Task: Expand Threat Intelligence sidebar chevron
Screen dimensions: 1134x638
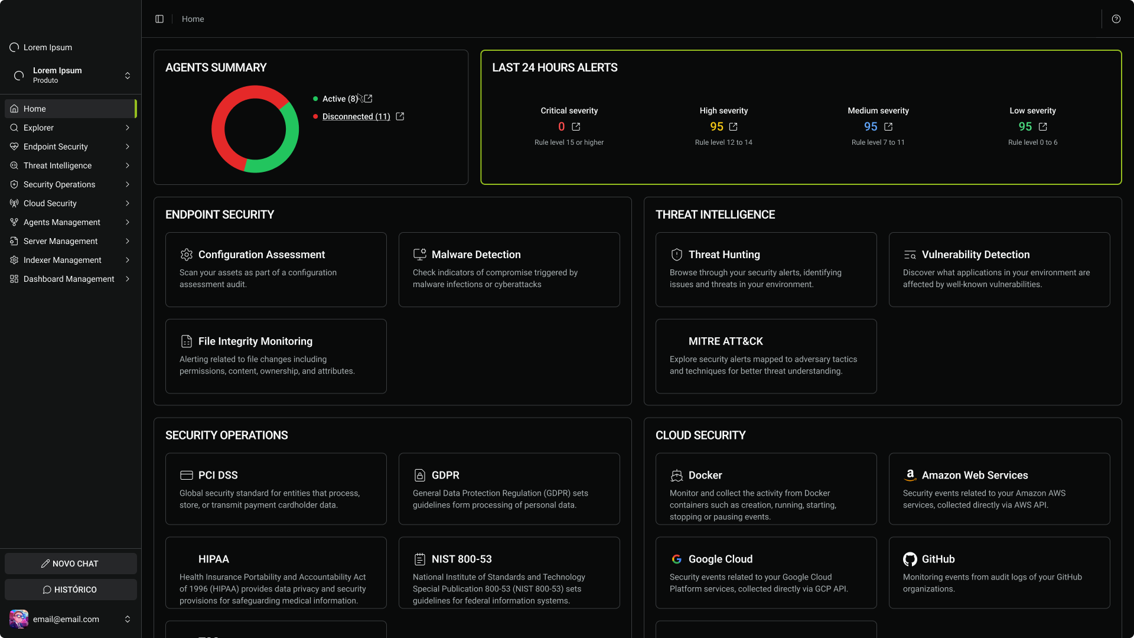Action: tap(128, 165)
